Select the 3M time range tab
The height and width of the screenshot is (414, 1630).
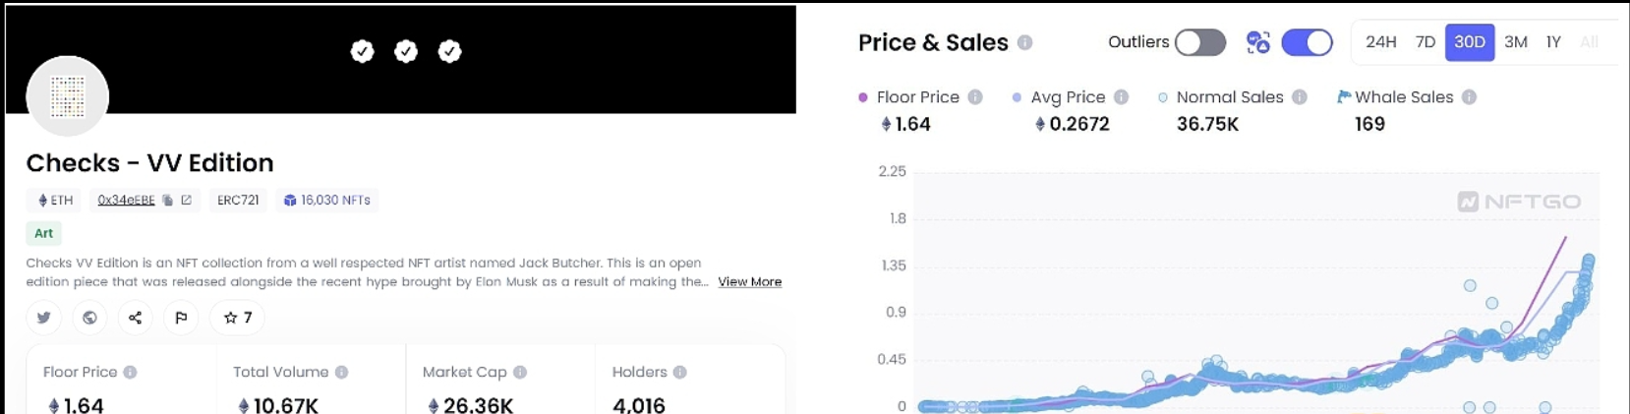point(1515,42)
